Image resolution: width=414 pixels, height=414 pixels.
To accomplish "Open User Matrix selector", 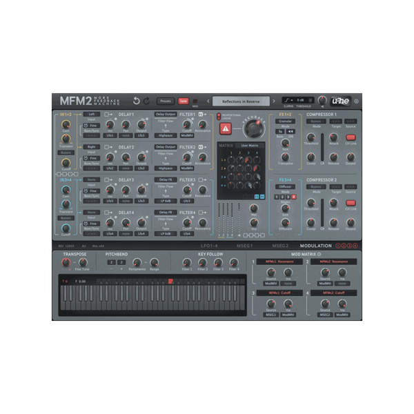I will tap(250, 146).
